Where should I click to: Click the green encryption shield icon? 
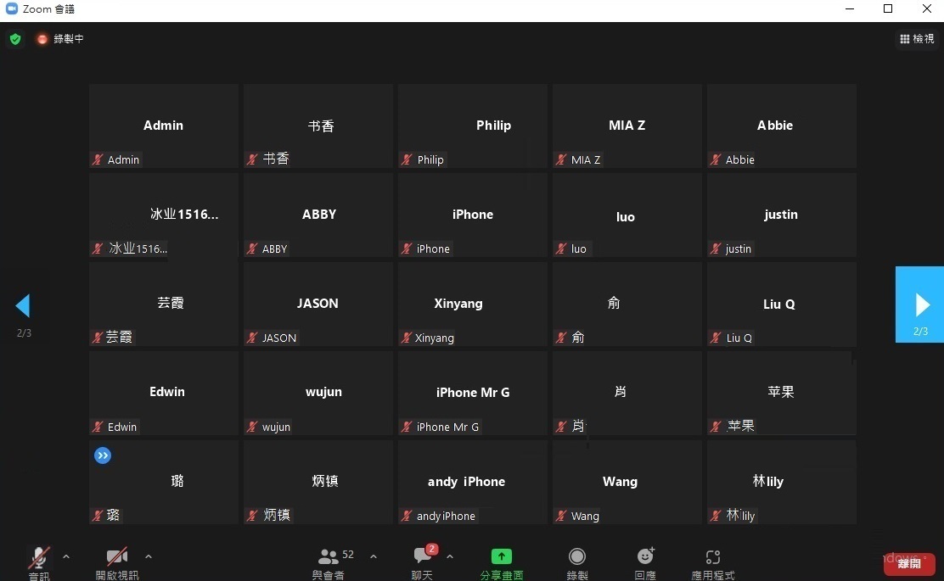[14, 39]
